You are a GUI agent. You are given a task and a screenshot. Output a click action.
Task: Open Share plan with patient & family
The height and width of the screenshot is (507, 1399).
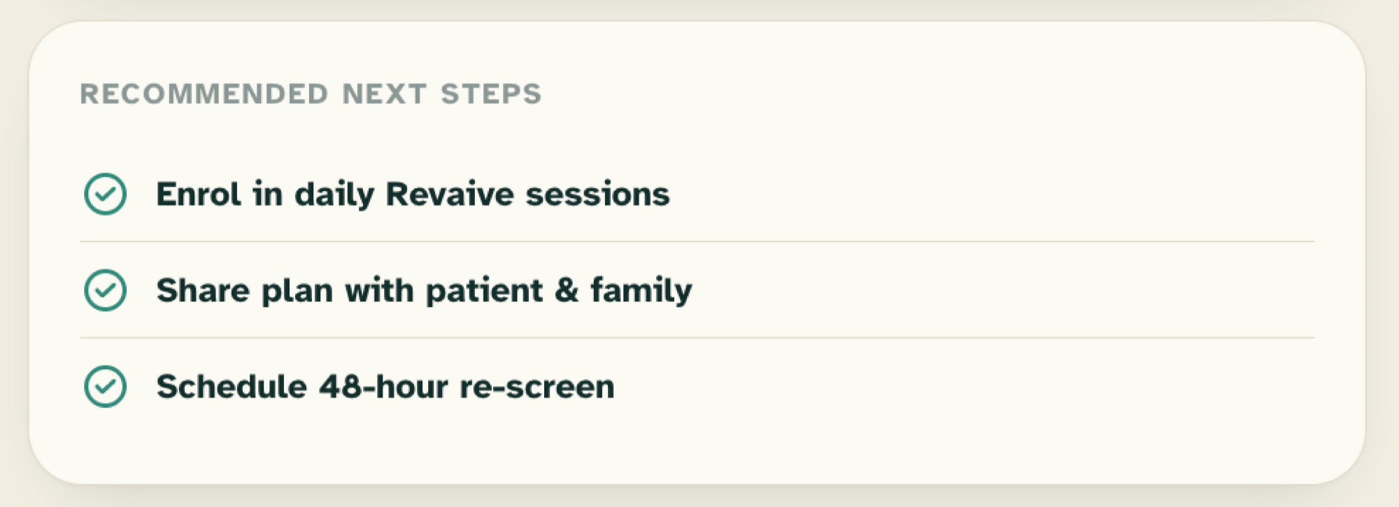click(697, 290)
